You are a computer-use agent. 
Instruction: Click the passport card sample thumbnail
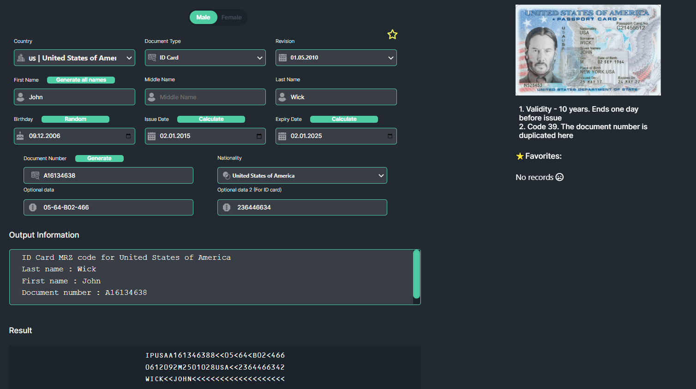[x=588, y=50]
